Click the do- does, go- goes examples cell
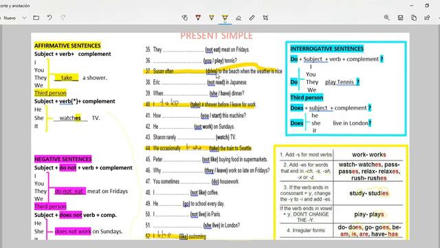Viewport: 440px width, 248px height. (x=369, y=231)
